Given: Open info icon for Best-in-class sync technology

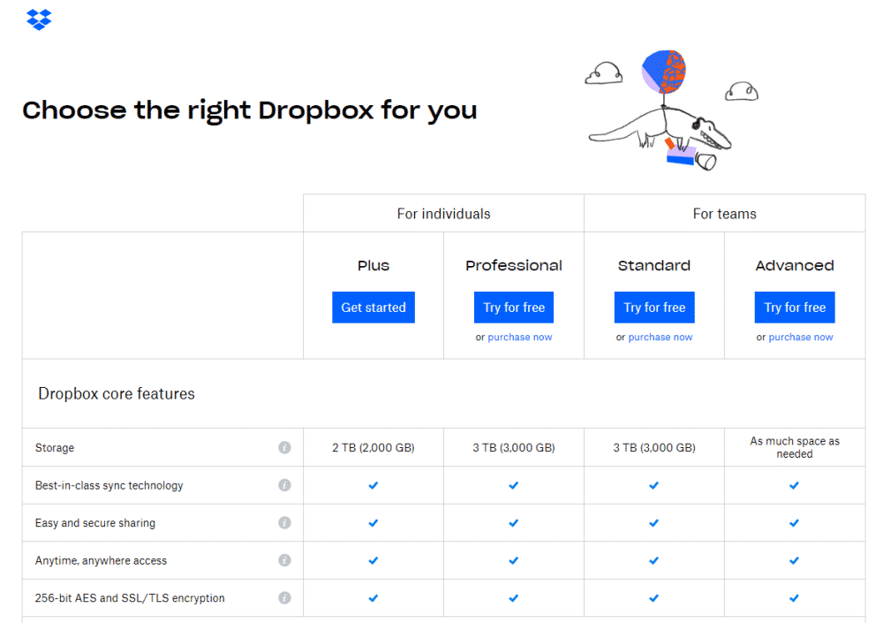Looking at the screenshot, I should pyautogui.click(x=284, y=485).
